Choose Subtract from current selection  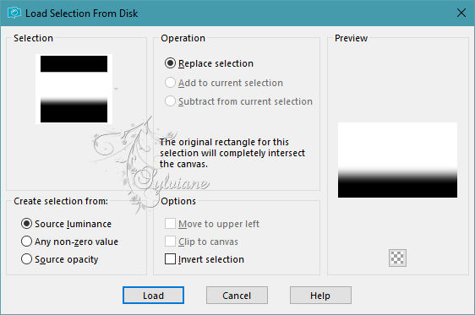pyautogui.click(x=238, y=101)
